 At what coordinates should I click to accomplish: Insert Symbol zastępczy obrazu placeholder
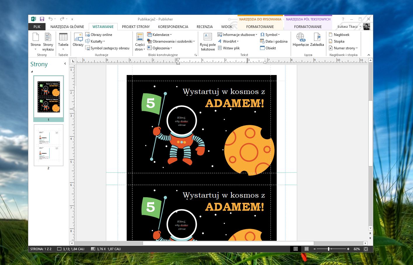(107, 48)
